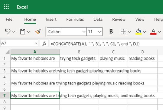Switch to the Review tab

pos(119,19)
